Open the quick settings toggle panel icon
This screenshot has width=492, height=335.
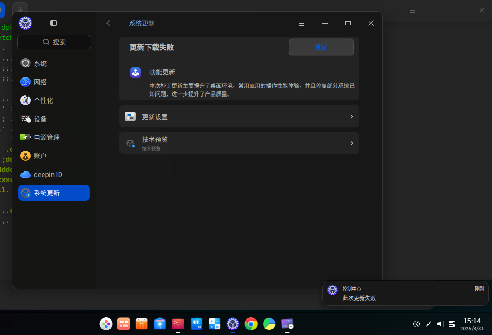[452, 324]
